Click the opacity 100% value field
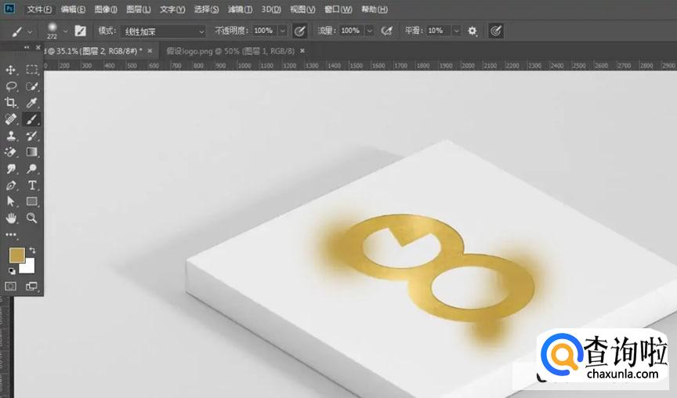This screenshot has height=398, width=677. pos(264,31)
